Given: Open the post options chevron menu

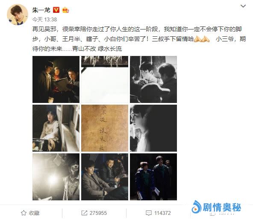Looking at the screenshot, I should point(243,6).
